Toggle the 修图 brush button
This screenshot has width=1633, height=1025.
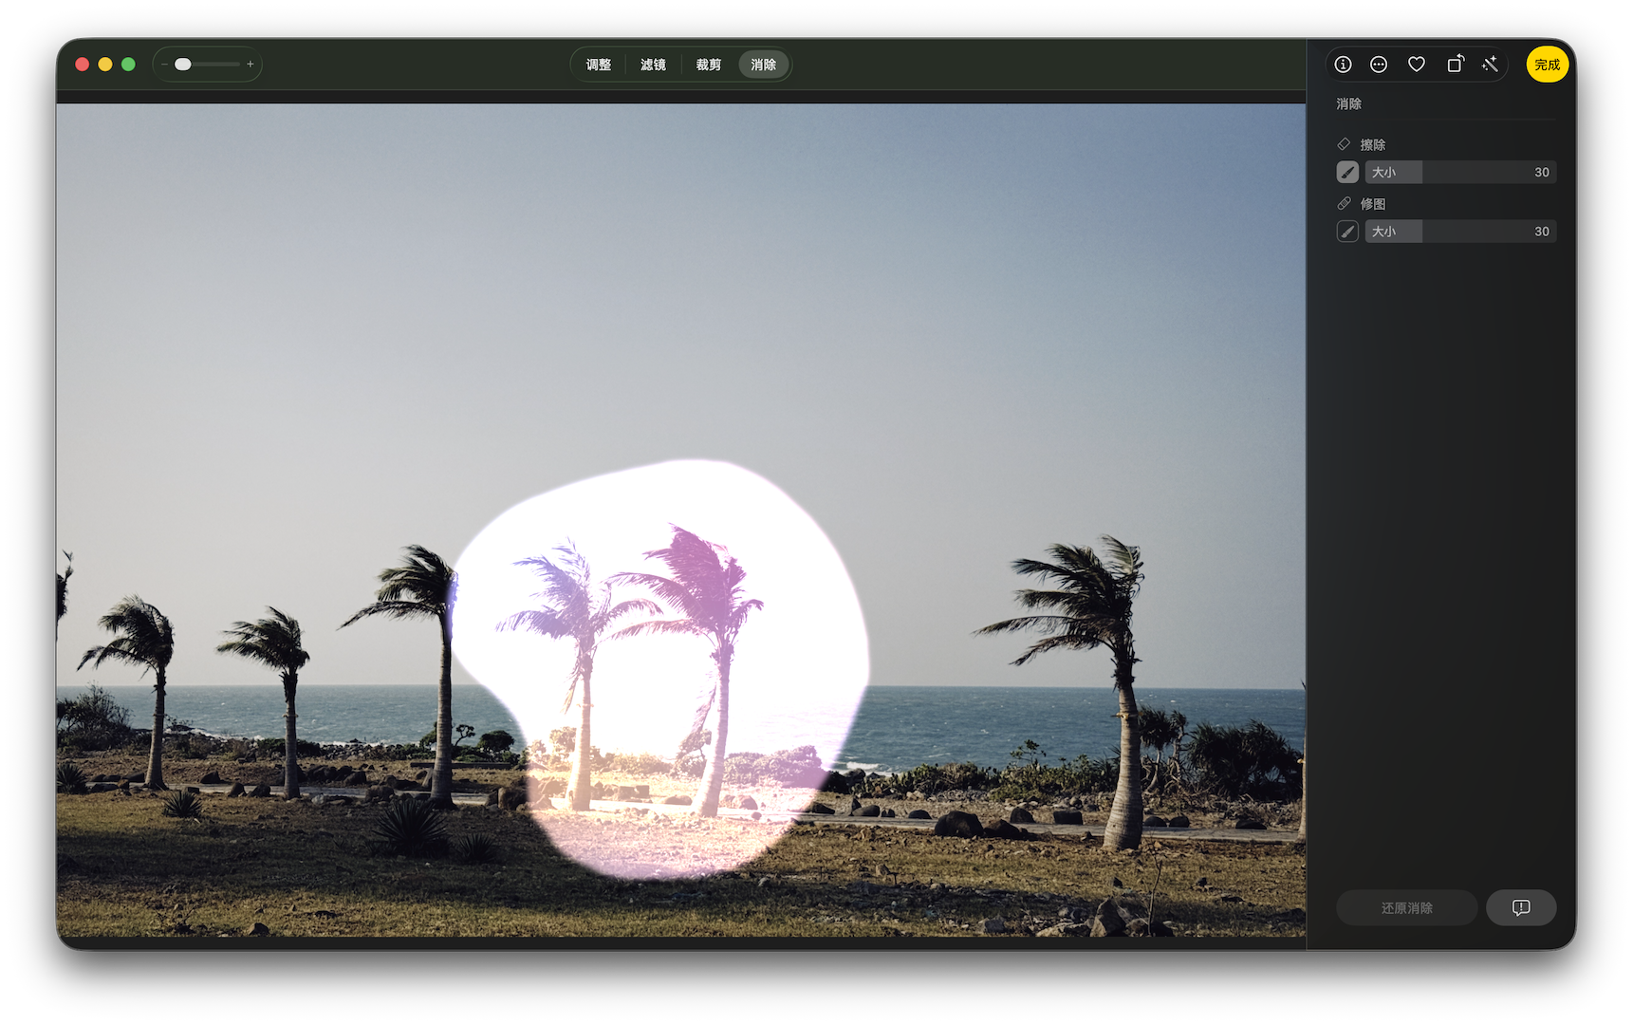click(x=1347, y=232)
